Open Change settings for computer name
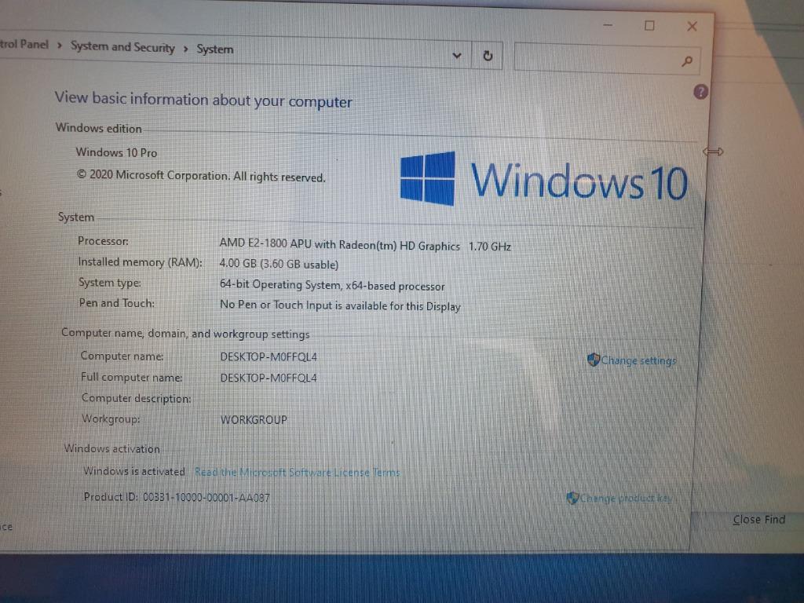Screen dimensions: 804x603 point(638,360)
